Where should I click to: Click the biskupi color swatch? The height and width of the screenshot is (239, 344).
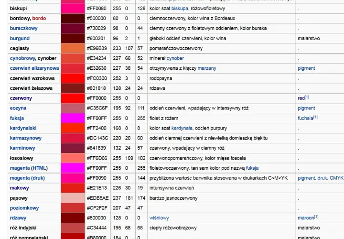[73, 9]
